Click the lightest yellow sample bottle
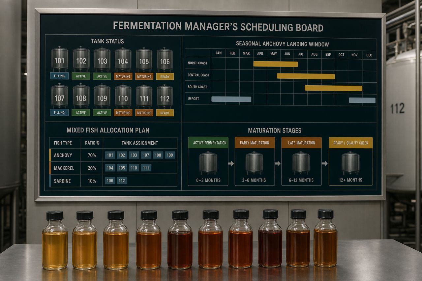The width and height of the screenshot is (422, 281). (x=55, y=240)
